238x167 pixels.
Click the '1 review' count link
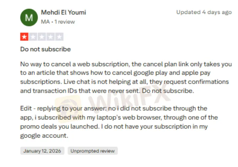point(65,22)
